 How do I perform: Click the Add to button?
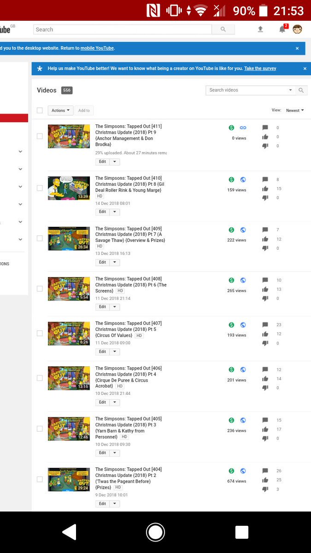84,111
